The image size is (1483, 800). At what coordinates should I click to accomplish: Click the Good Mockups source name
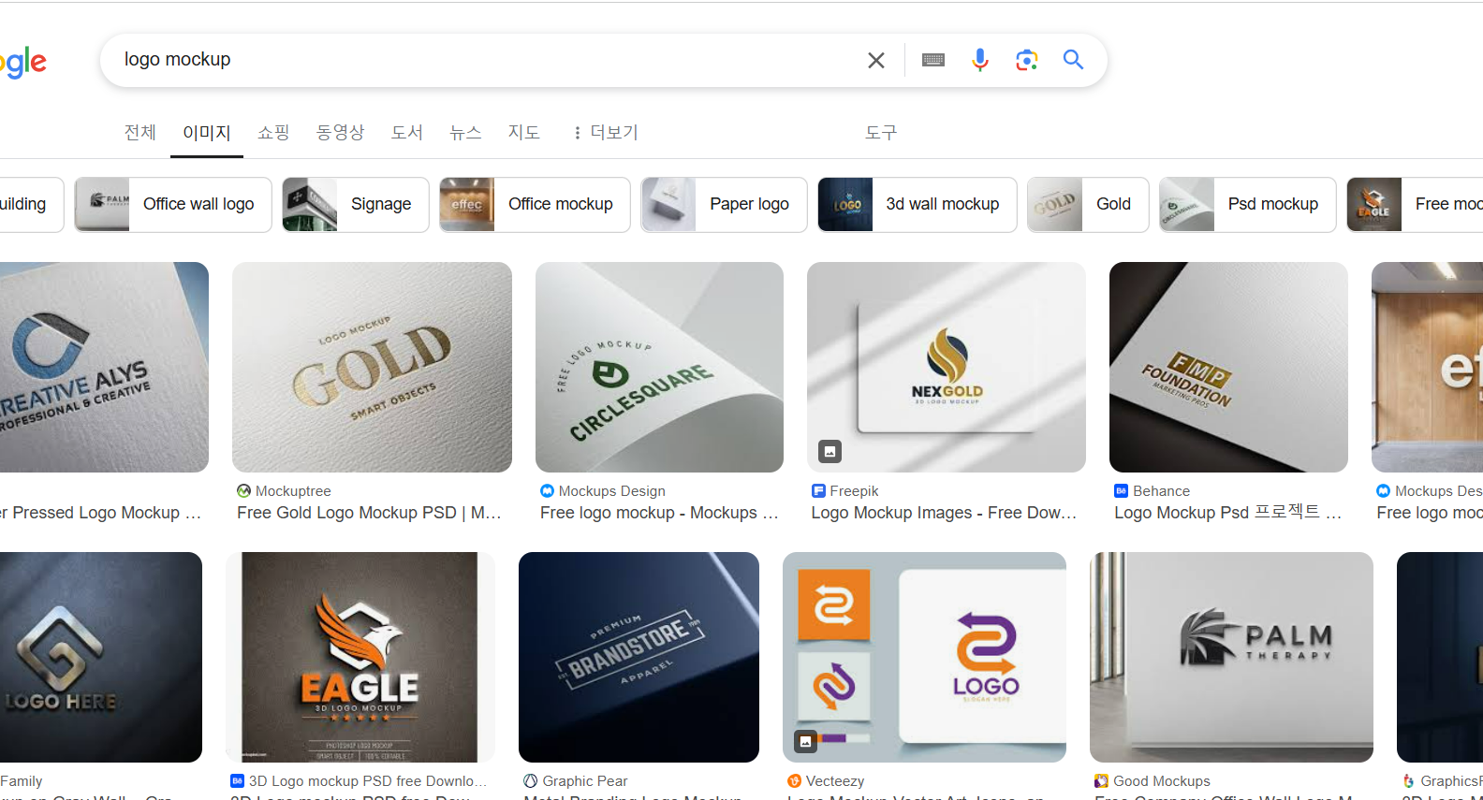(x=1162, y=780)
